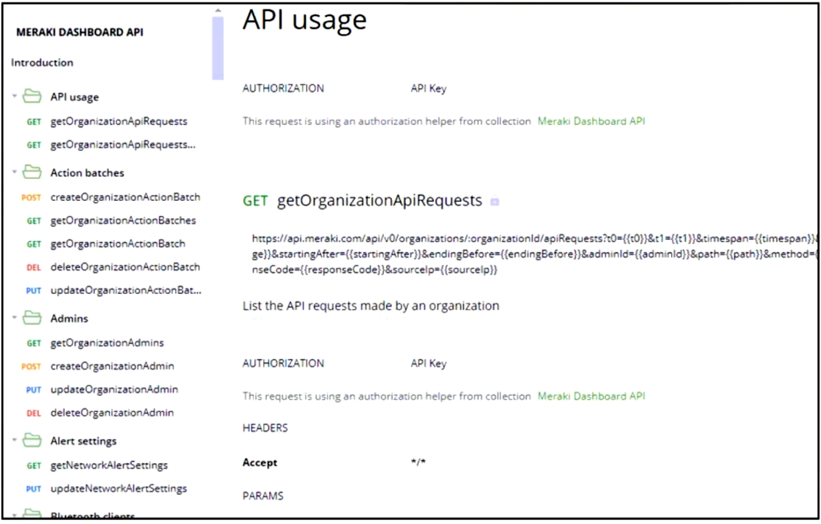Click the lower Meraki Dashboard API link
The height and width of the screenshot is (524, 821).
tap(590, 397)
